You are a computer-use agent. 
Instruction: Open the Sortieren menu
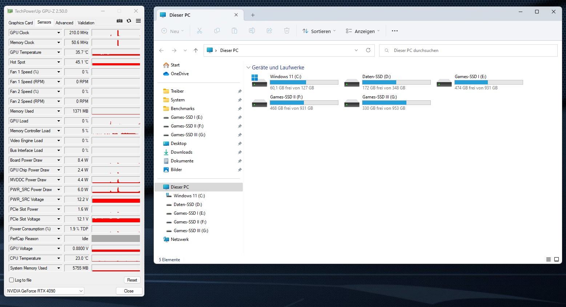319,31
